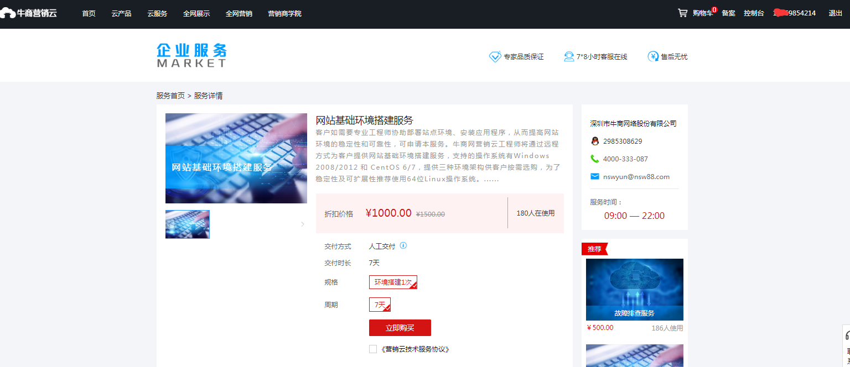850x367 pixels.
Task: Click the 7天 delivery duration value
Action: (x=374, y=263)
